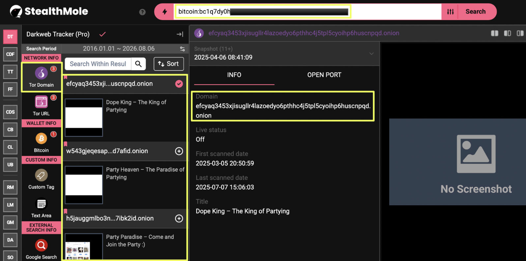Select the CL sidebar module
526x261 pixels.
[10, 147]
